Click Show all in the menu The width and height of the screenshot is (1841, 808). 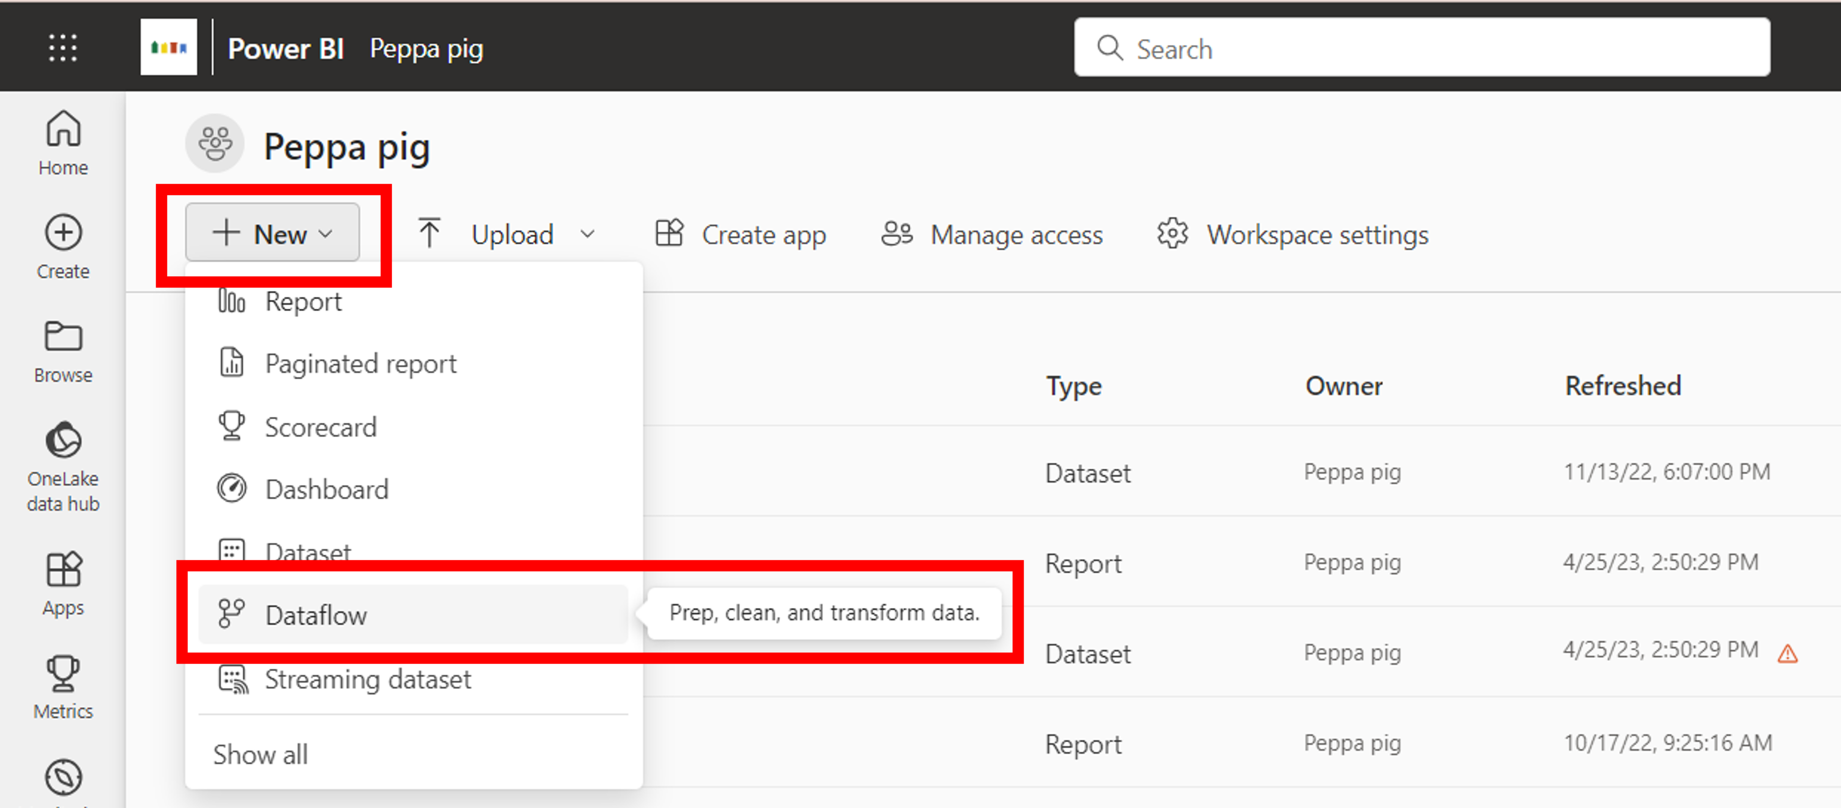[x=261, y=754]
